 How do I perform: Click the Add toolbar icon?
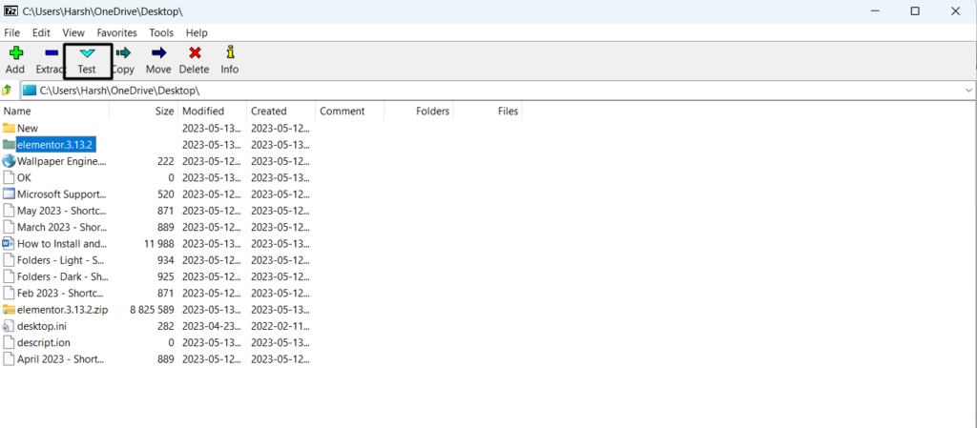15,52
